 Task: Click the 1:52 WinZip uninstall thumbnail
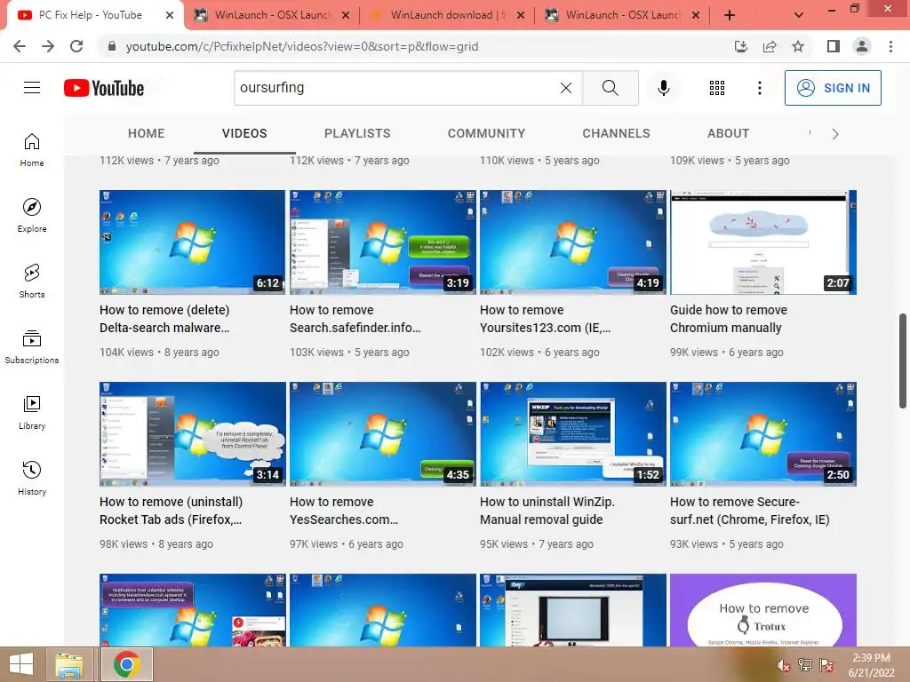click(x=573, y=433)
